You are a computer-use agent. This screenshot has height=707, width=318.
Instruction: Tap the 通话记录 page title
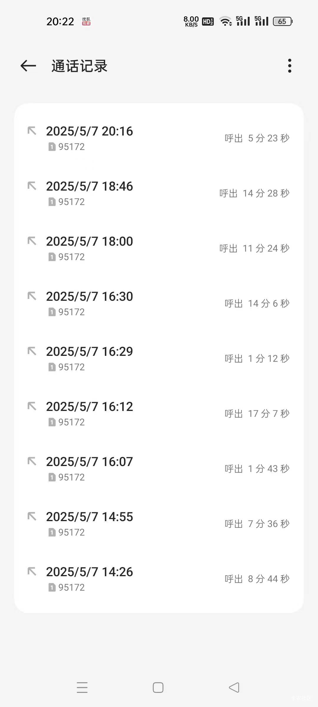coord(79,66)
